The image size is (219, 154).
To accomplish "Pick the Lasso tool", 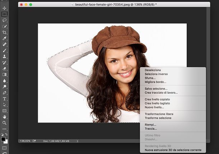I will point(5,20).
